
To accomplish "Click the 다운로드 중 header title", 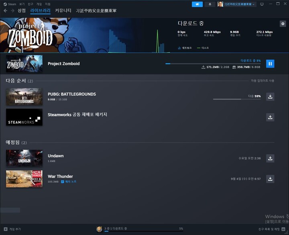I will pos(191,23).
